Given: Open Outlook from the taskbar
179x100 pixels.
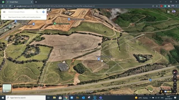Looking at the screenshot, I should (x=83, y=97).
